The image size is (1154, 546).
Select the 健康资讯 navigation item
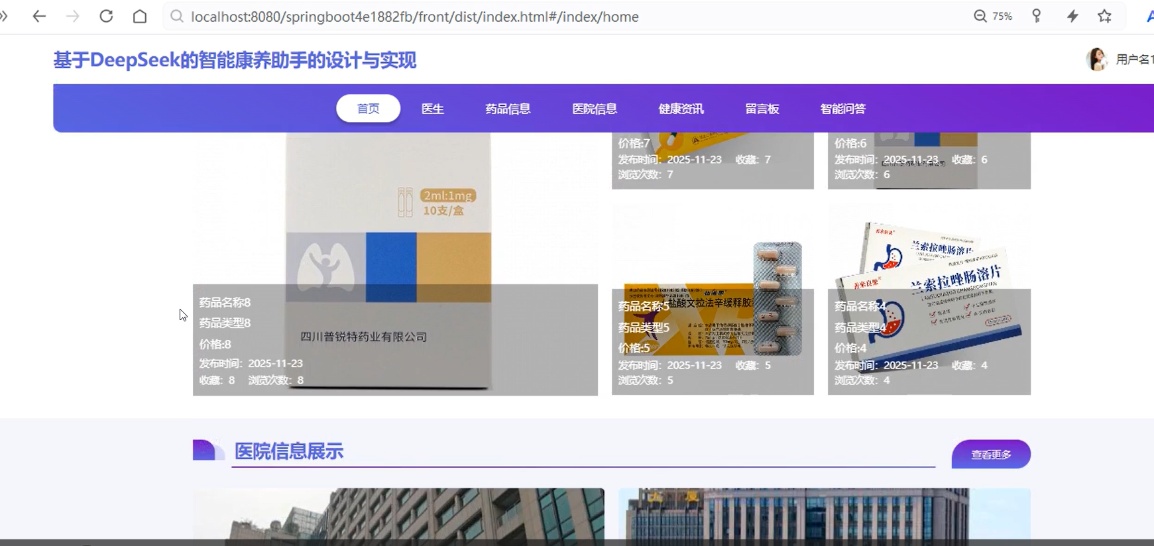(x=681, y=109)
